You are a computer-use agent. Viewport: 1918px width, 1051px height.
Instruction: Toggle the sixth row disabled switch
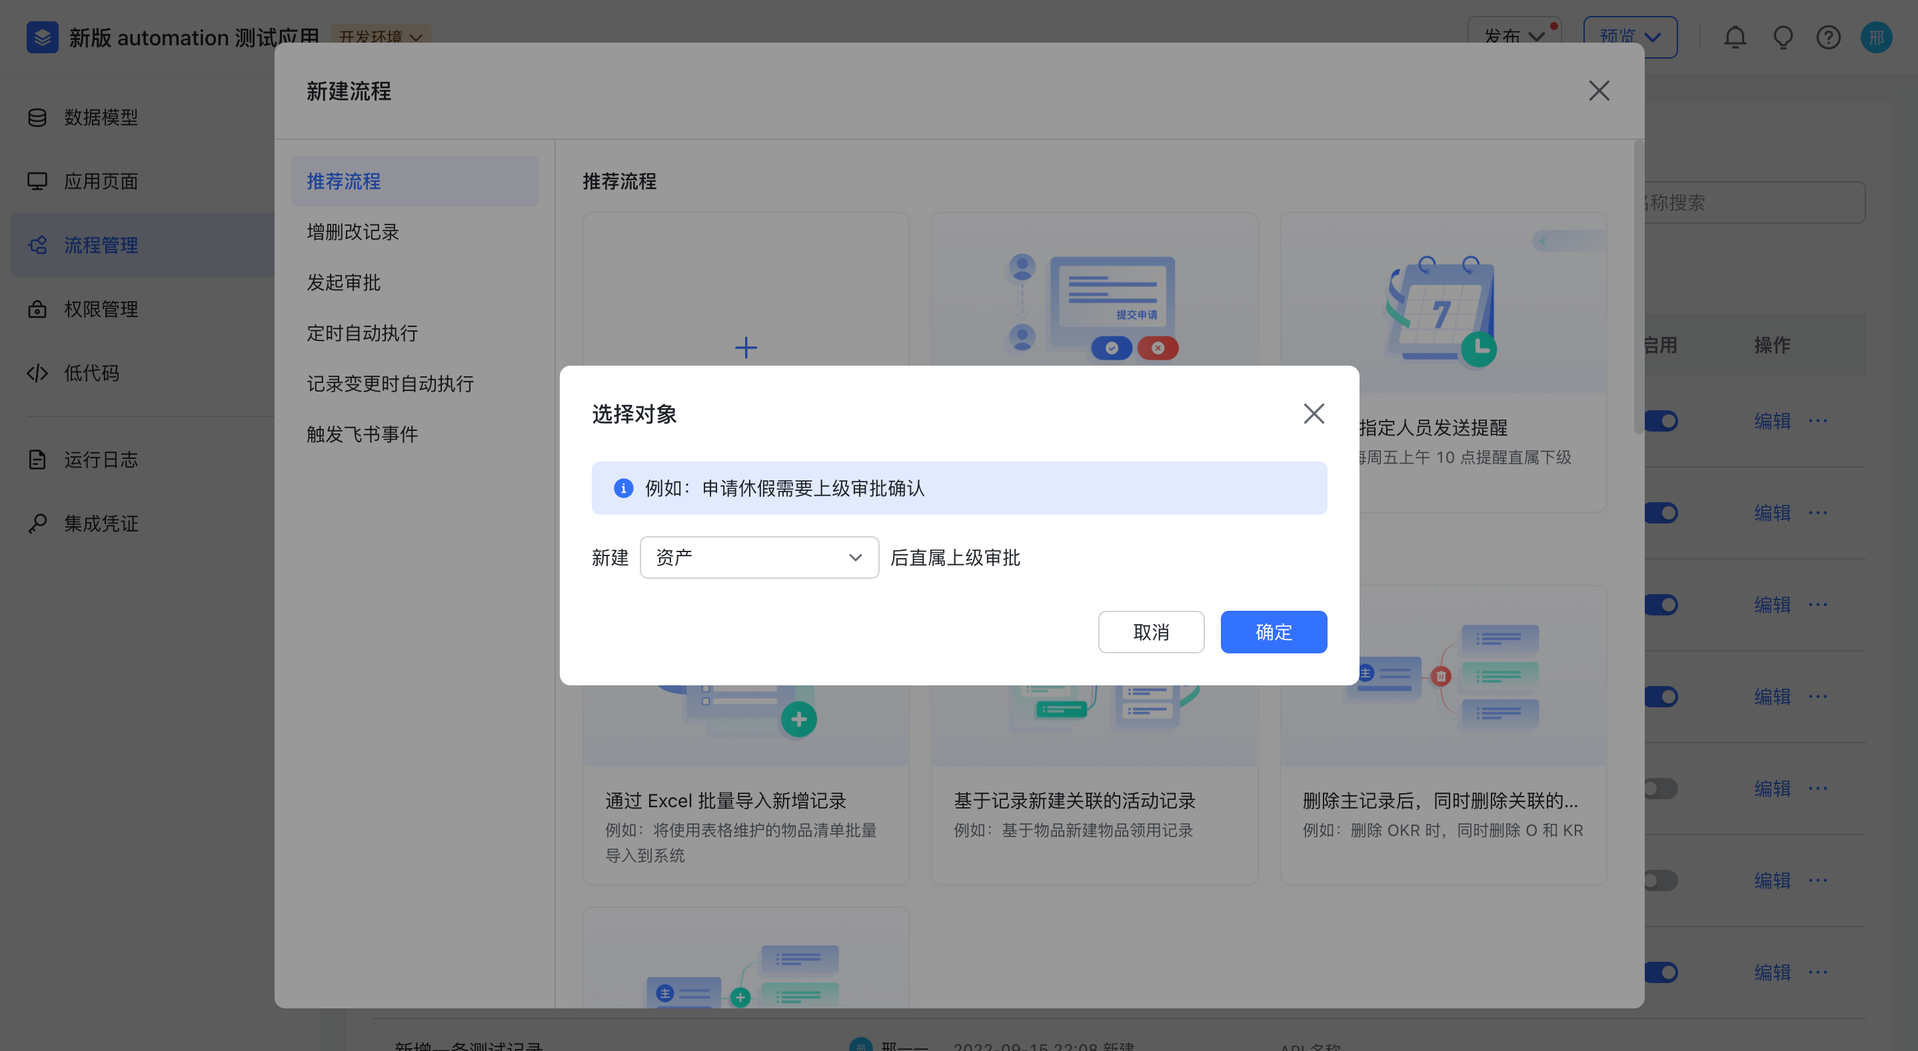(x=1661, y=880)
